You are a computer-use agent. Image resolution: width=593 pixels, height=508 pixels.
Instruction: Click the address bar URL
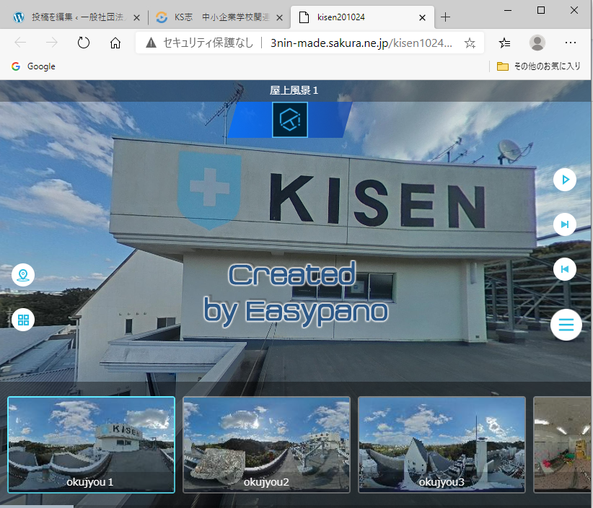click(x=361, y=43)
